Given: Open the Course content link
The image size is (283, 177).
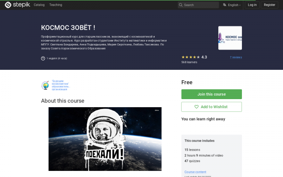Looking at the screenshot, I should (x=195, y=172).
